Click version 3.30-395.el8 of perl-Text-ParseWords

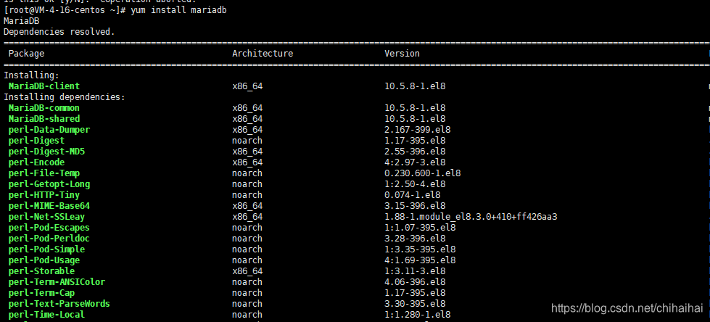pos(415,303)
